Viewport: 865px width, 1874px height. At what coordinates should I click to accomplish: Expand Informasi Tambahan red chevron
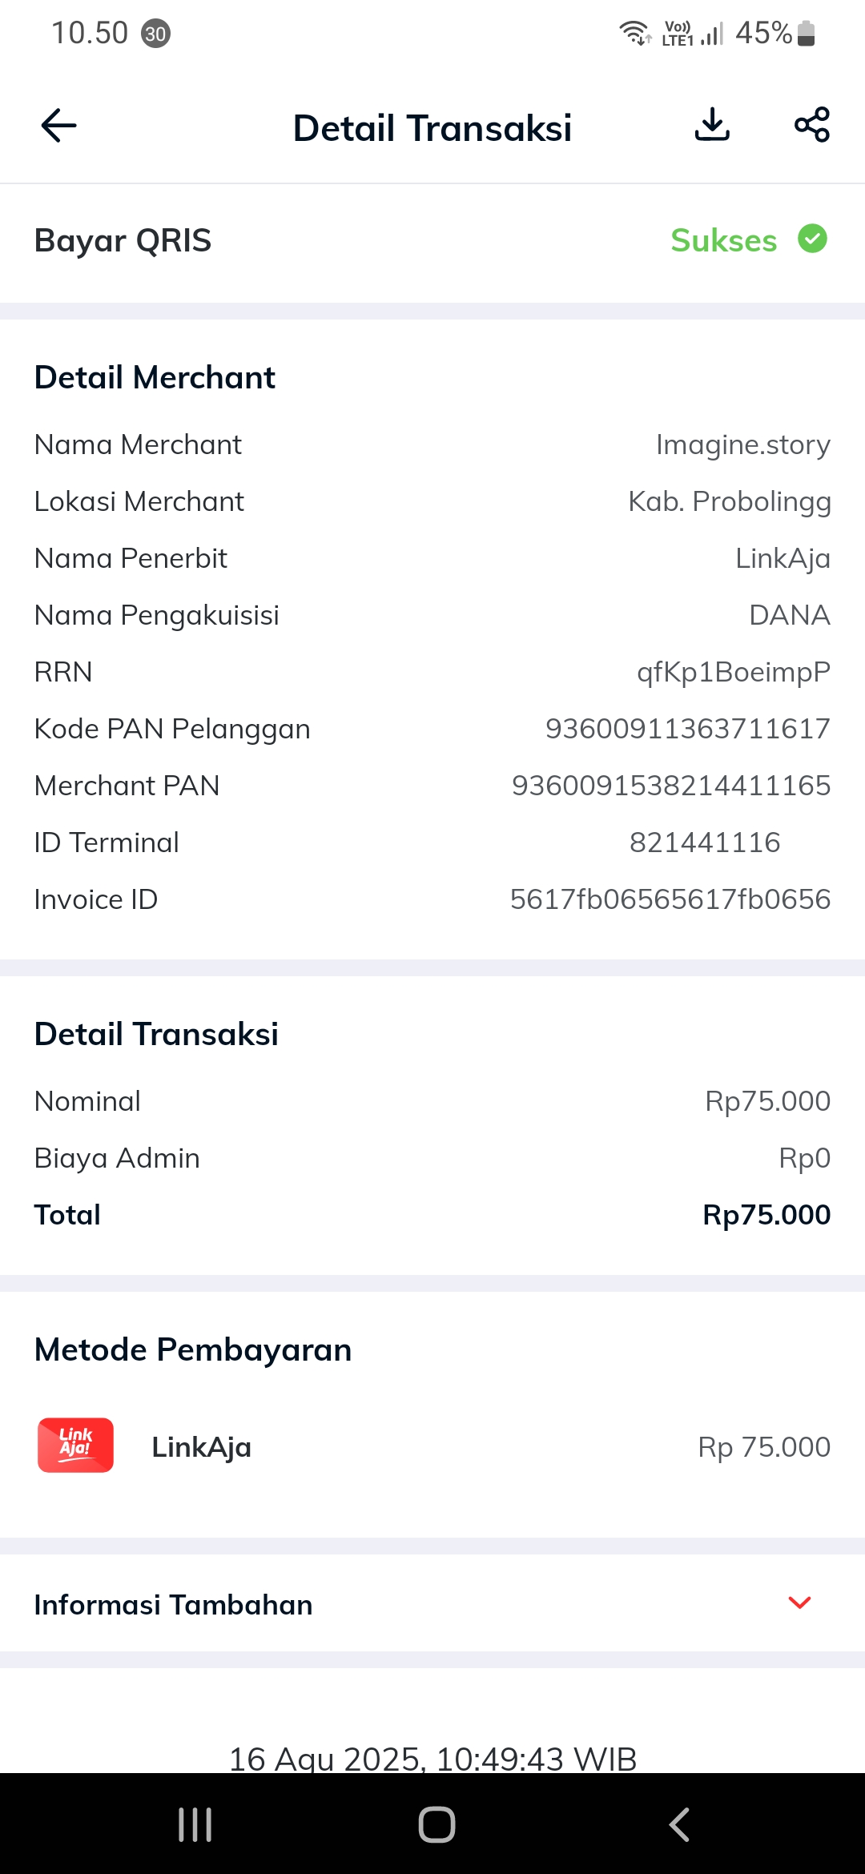(799, 1603)
